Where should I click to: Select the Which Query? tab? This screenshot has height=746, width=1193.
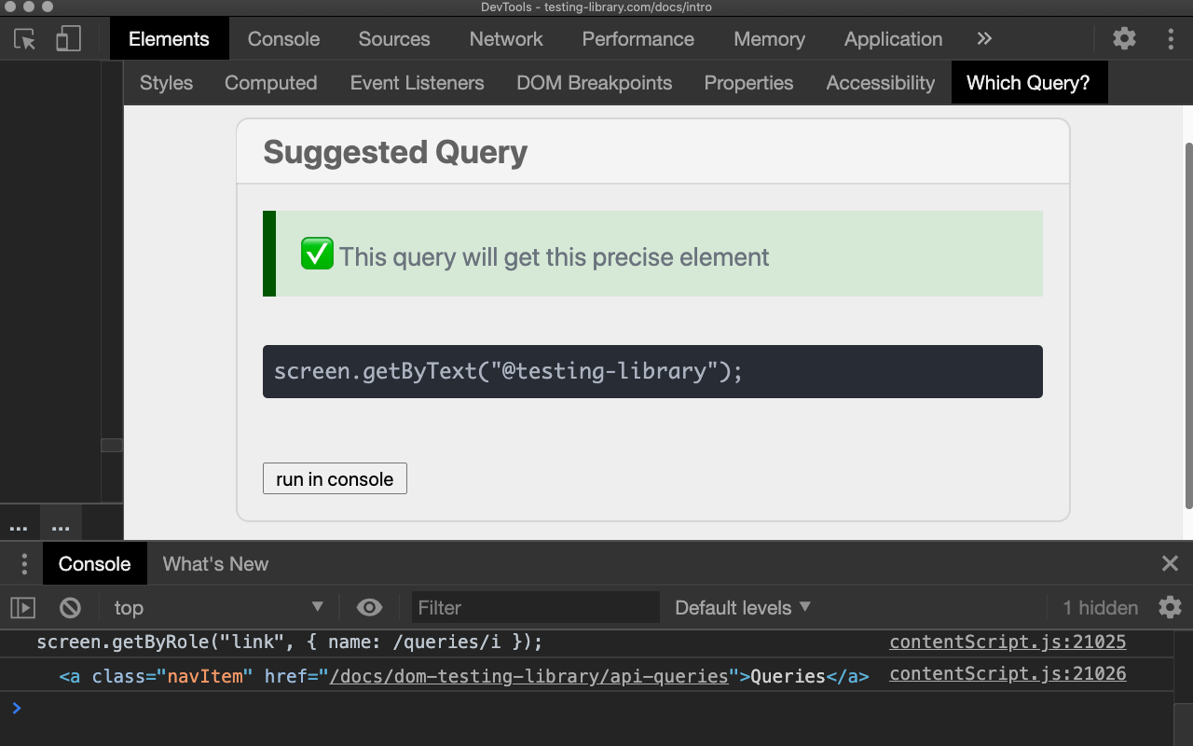1028,83
